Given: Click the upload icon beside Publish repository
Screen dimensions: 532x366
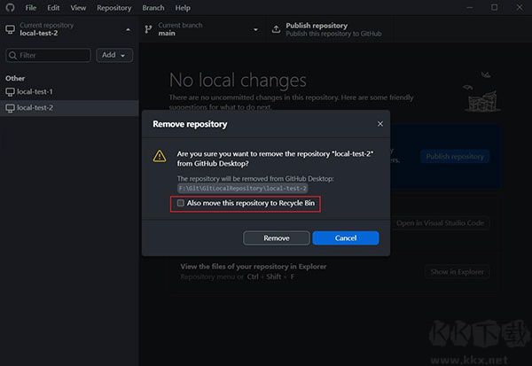Looking at the screenshot, I should click(276, 29).
